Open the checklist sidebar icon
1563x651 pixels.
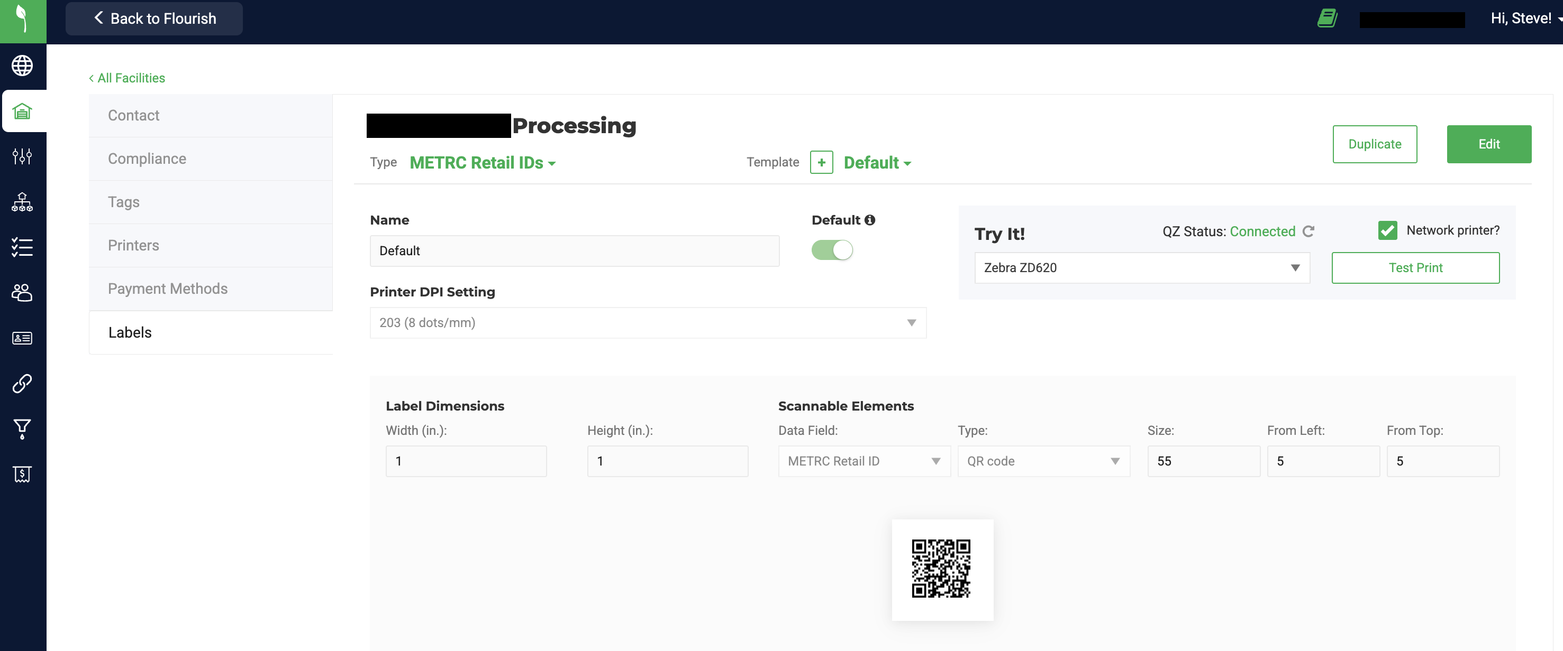coord(22,247)
